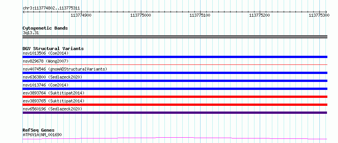Image resolution: width=338 pixels, height=143 pixels.
Task: Click the nsv1013746 (Coe2014) label
Action: coord(46,85)
